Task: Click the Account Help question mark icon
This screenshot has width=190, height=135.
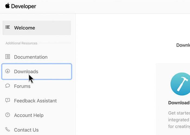Action: coord(8,115)
